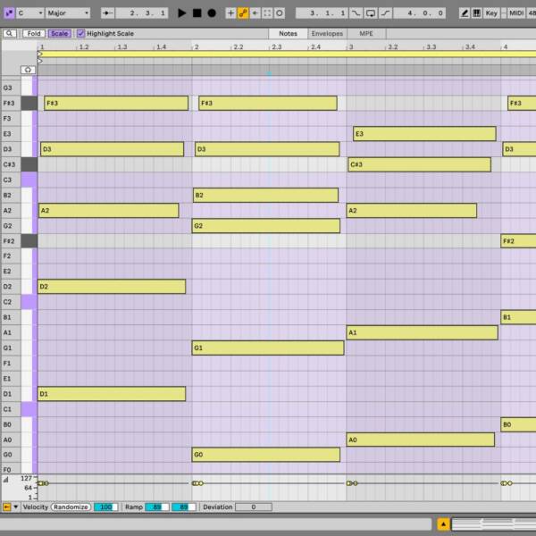
Task: Toggle the orange automation arm icon
Action: tap(243, 13)
